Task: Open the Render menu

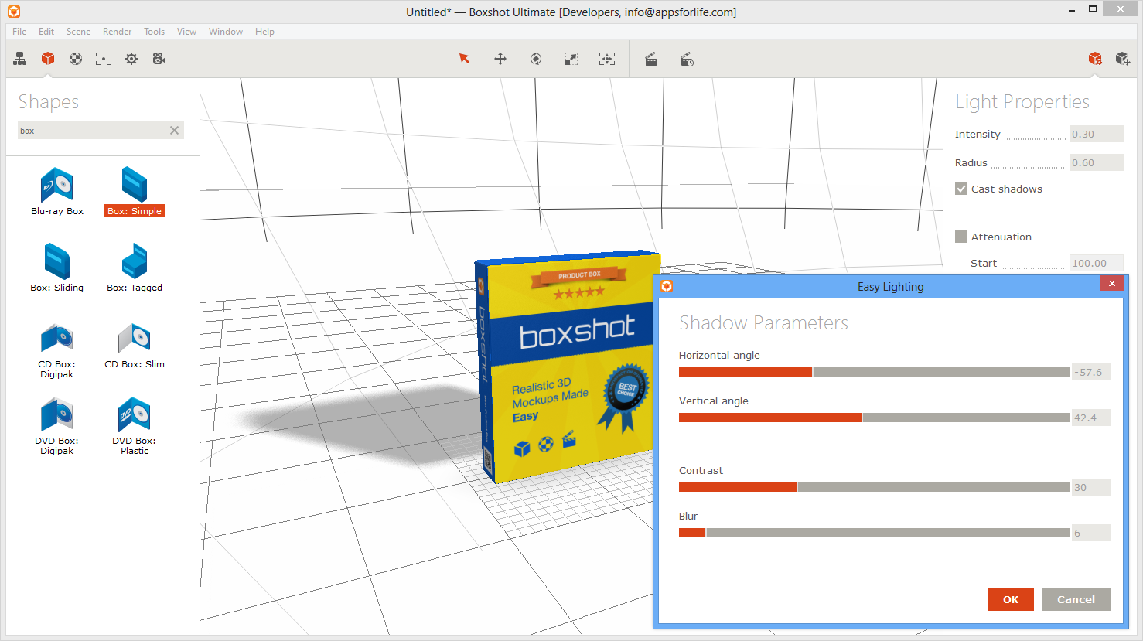Action: pyautogui.click(x=118, y=32)
